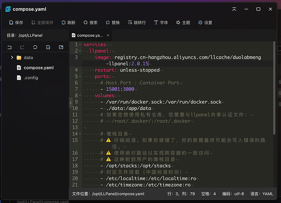
Task: Click the file location path in status bar
Action: (x=118, y=194)
